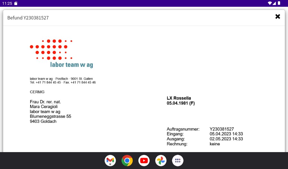Click the labor team w ag logo

pos(61,54)
